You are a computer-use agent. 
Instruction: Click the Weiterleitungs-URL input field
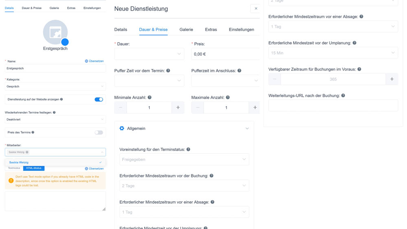(x=333, y=106)
